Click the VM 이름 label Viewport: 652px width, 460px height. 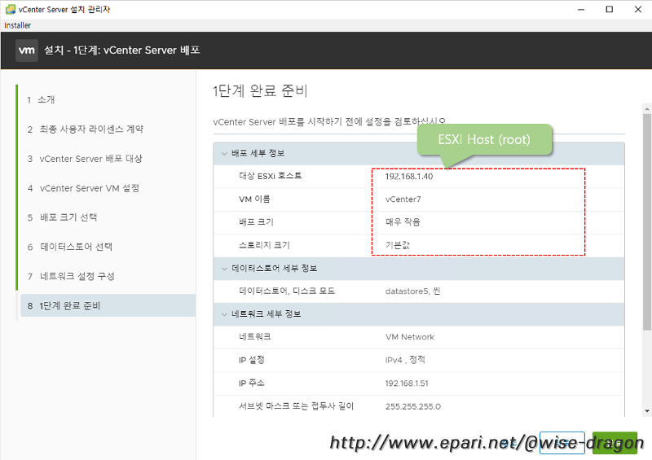click(254, 199)
